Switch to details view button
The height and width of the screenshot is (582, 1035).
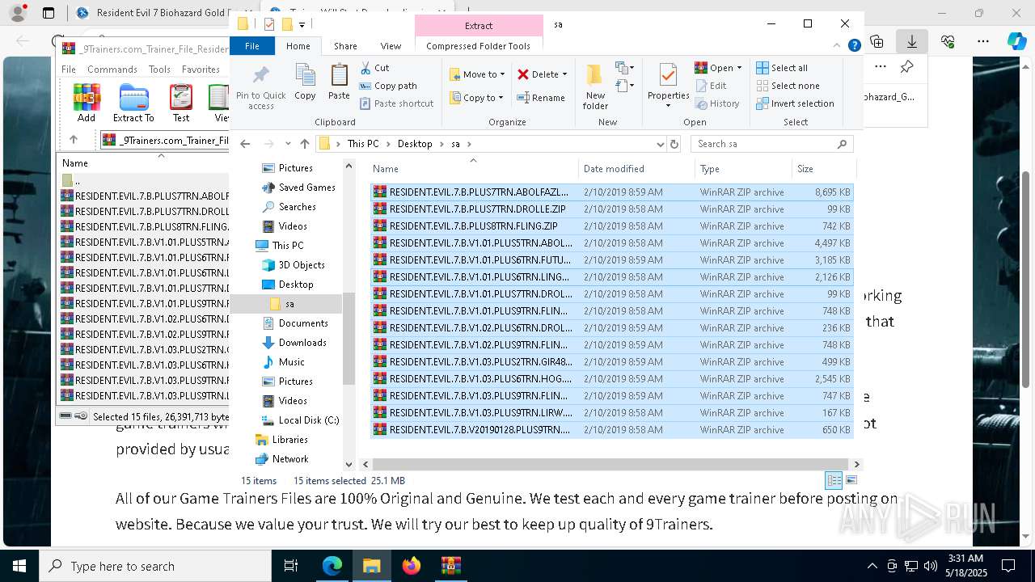834,480
